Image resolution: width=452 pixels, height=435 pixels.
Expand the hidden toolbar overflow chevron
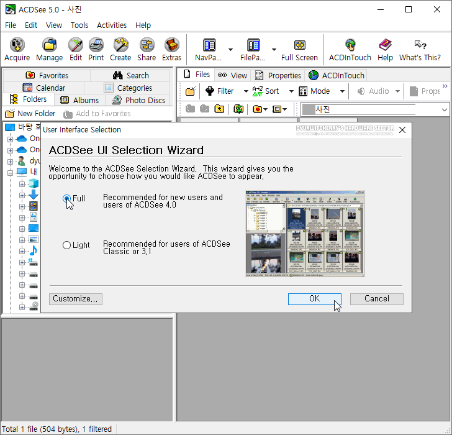445,86
